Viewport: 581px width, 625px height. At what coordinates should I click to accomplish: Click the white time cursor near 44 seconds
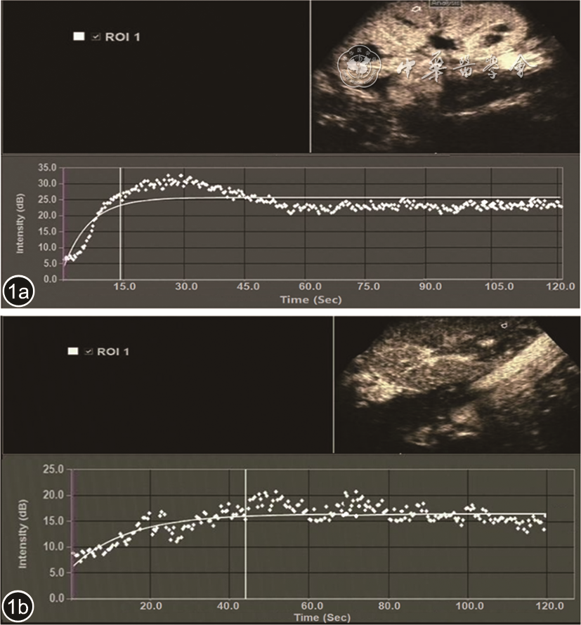tap(245, 534)
